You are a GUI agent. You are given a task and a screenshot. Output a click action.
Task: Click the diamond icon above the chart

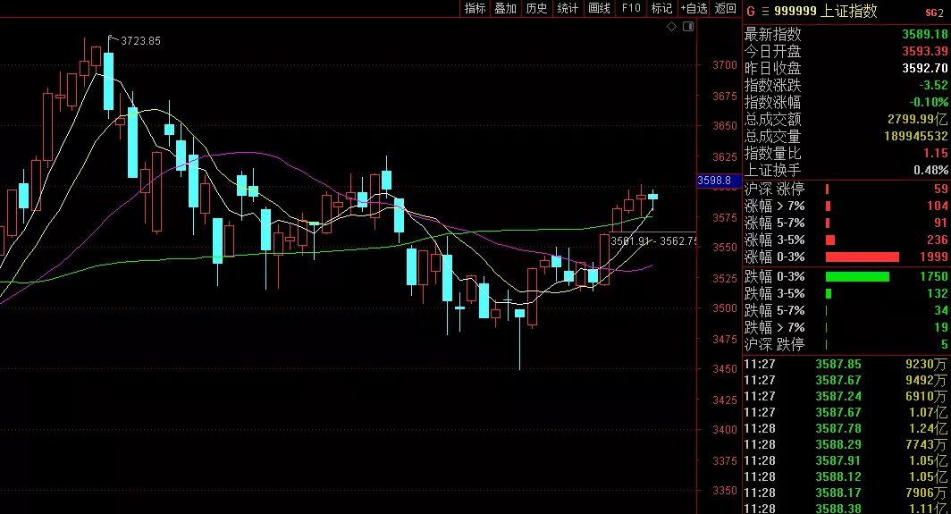click(671, 27)
